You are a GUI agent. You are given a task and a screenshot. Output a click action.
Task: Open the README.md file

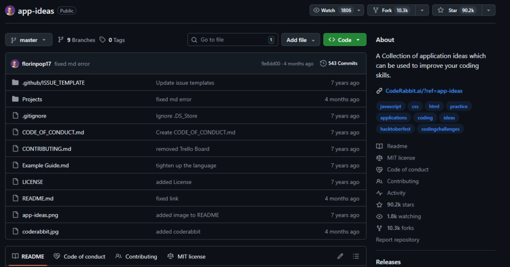pos(38,198)
